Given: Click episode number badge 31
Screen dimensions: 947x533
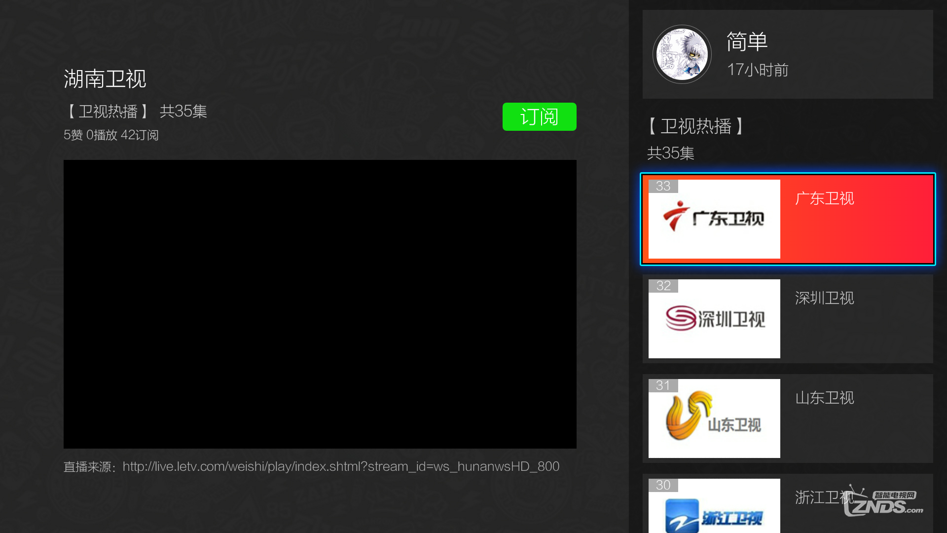Looking at the screenshot, I should click(x=663, y=385).
